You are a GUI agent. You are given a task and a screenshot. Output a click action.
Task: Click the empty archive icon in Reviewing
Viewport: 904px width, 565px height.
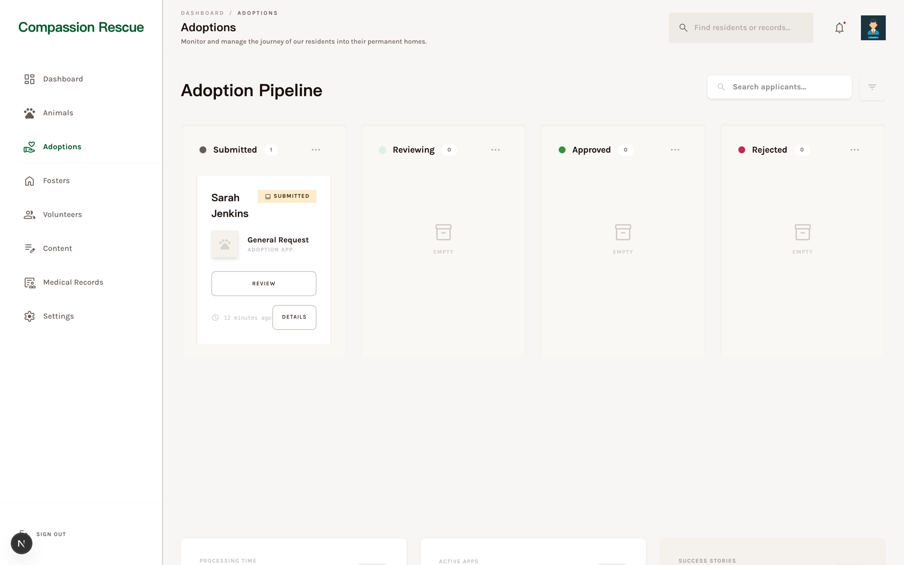(x=444, y=232)
